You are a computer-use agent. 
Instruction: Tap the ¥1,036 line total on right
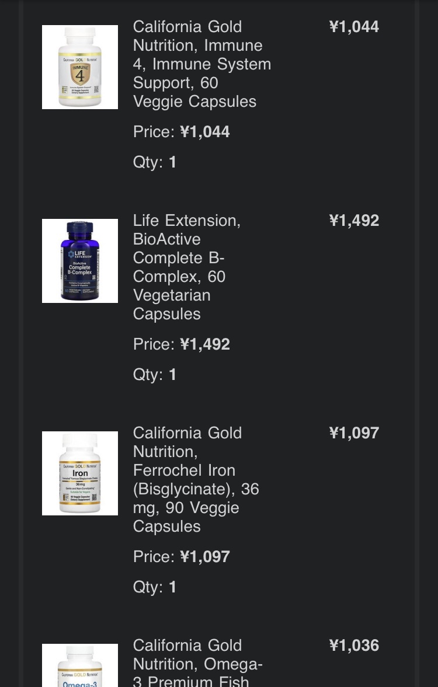pos(354,646)
